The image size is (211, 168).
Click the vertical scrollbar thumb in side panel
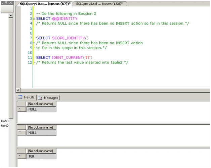coord(11,68)
